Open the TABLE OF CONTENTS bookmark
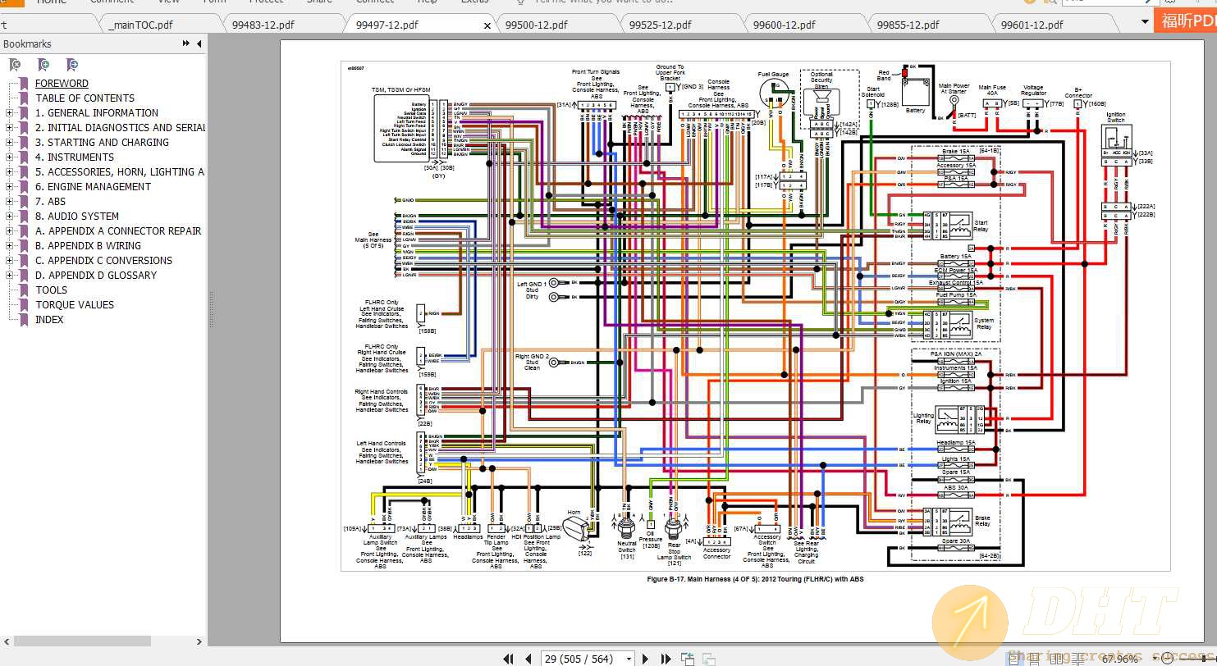The height and width of the screenshot is (666, 1217). tap(85, 98)
